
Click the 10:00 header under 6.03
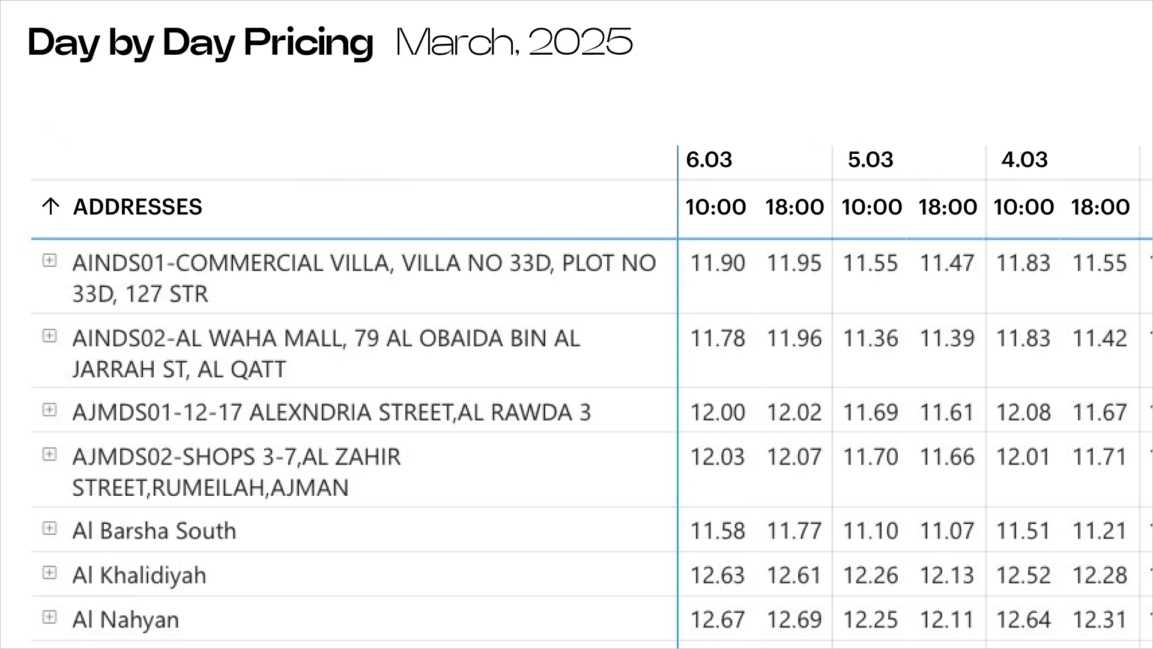pos(716,207)
